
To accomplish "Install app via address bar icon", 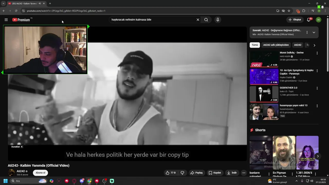I will 278,11.
